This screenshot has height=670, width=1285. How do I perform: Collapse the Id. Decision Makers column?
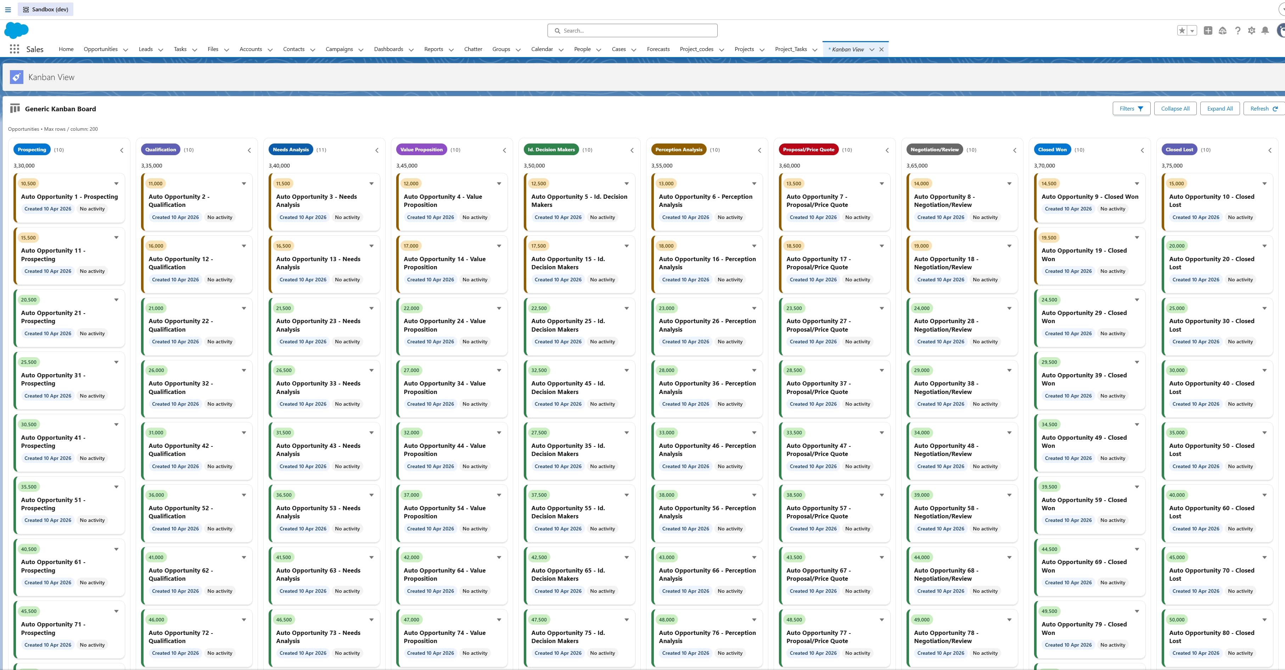point(632,150)
